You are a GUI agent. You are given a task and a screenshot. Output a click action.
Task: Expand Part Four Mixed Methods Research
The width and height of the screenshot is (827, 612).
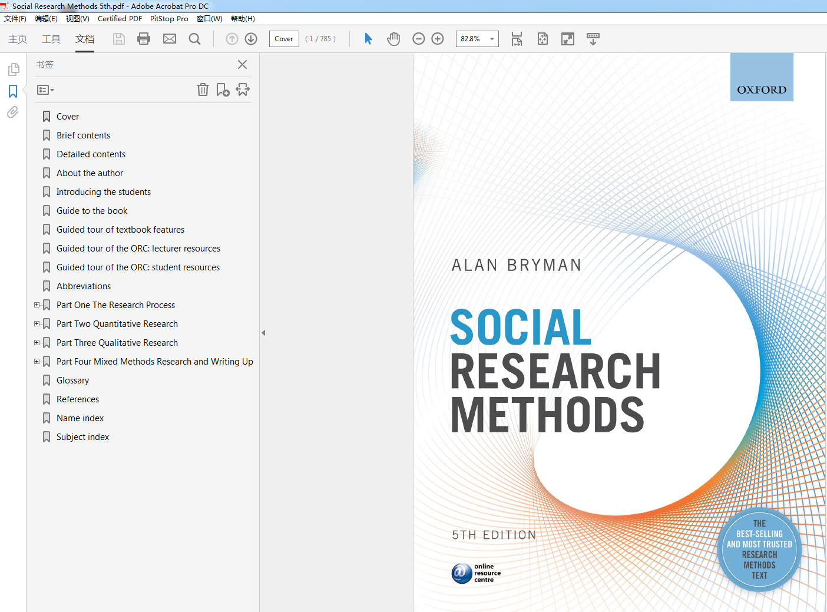(x=37, y=362)
